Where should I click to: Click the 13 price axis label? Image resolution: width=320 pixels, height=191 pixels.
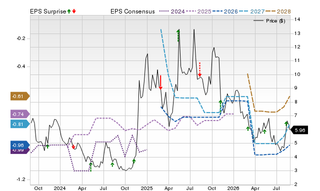tap(297, 33)
